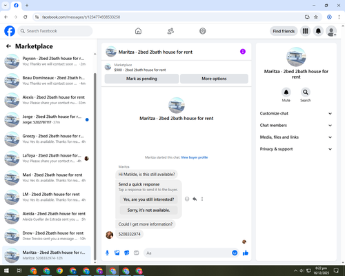
Task: Open View buyer profile link
Action: point(195,157)
